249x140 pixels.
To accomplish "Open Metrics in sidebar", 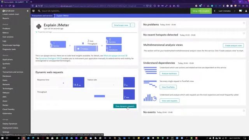I will [x=5, y=33].
